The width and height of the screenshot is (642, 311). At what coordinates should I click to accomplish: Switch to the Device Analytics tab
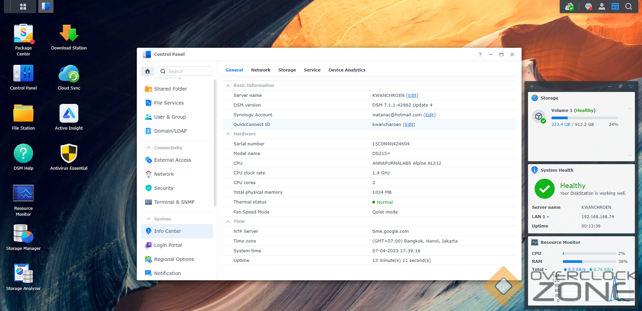[347, 70]
